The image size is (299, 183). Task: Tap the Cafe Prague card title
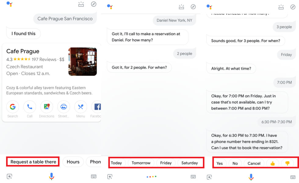click(x=23, y=51)
